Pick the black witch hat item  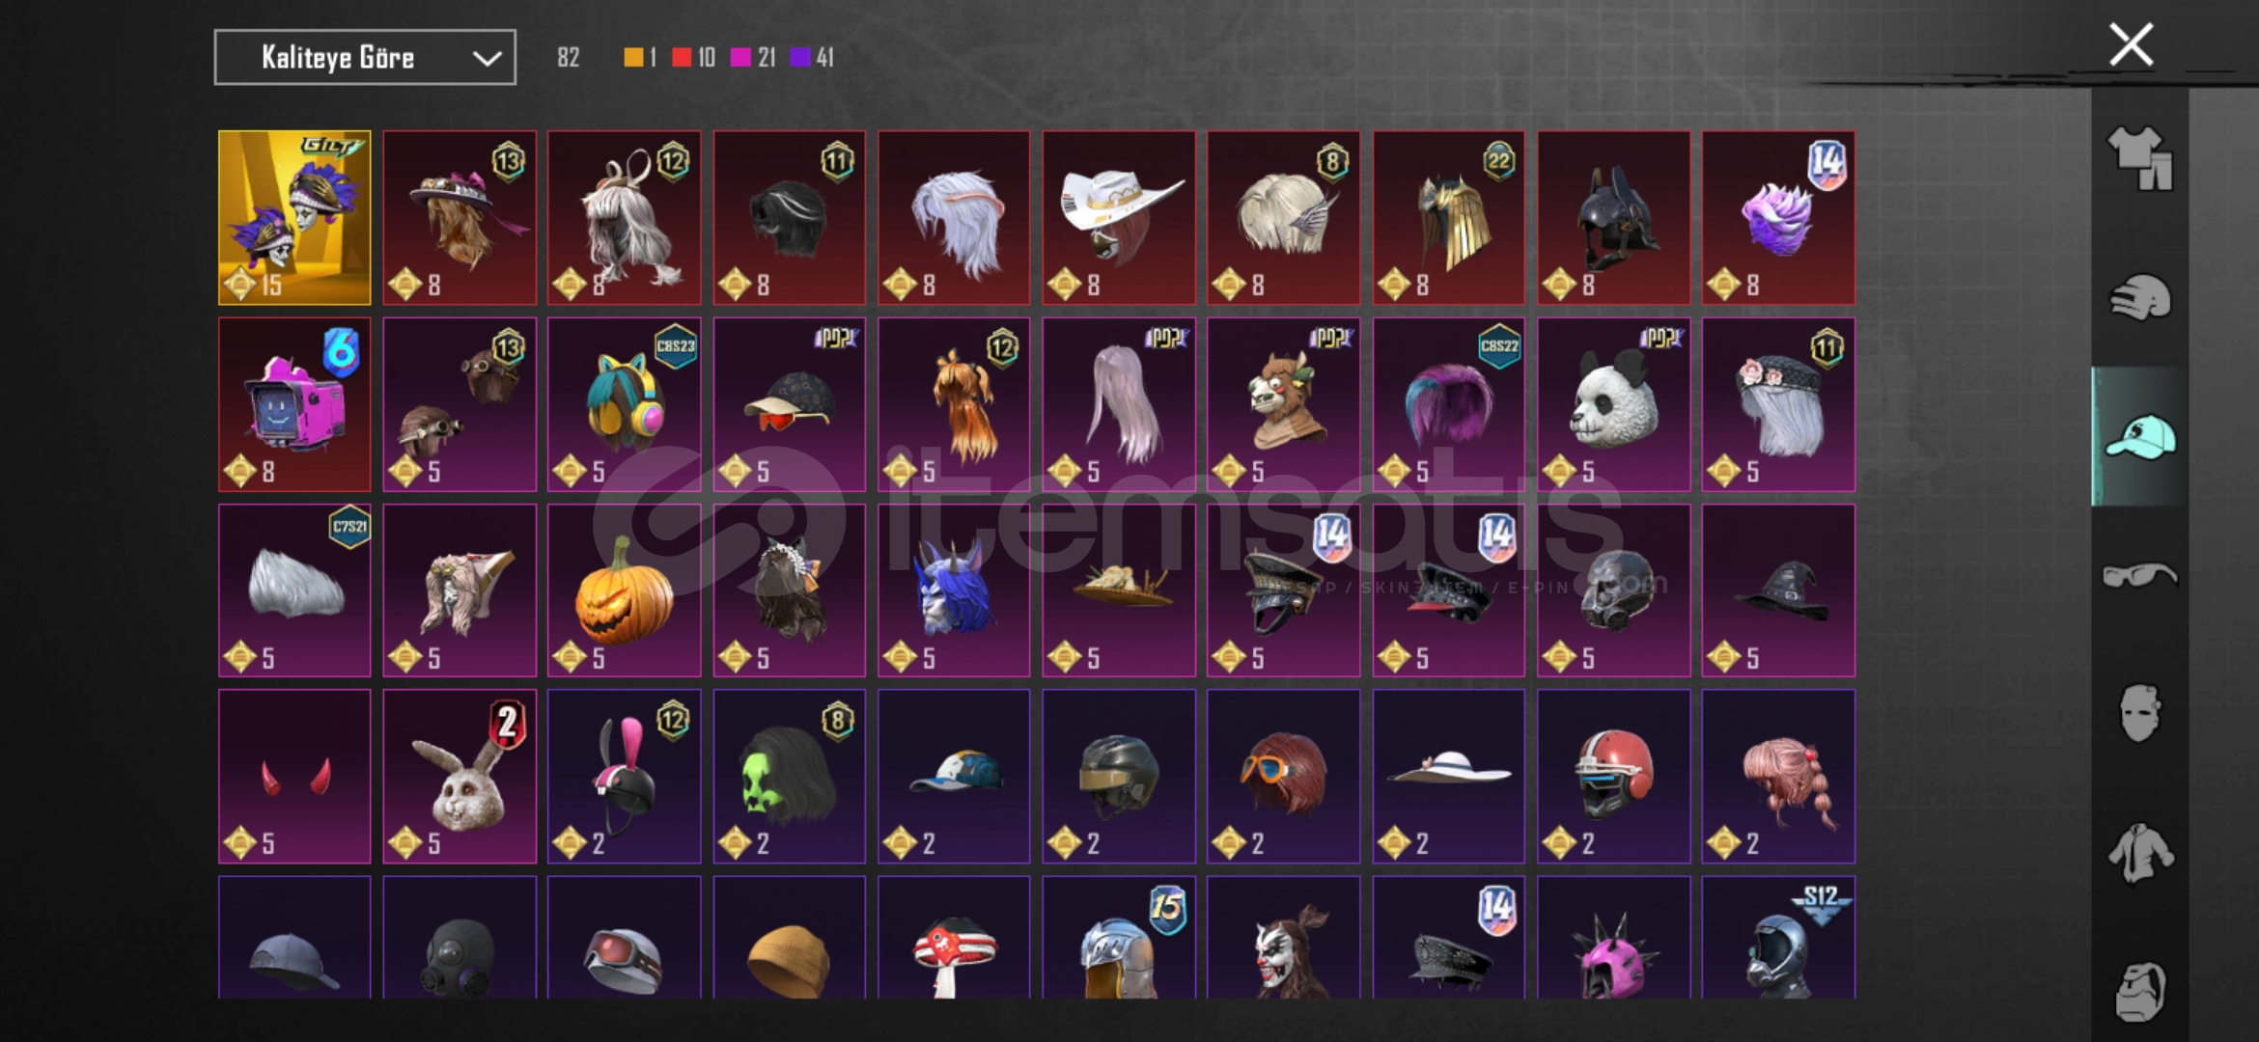point(1778,590)
